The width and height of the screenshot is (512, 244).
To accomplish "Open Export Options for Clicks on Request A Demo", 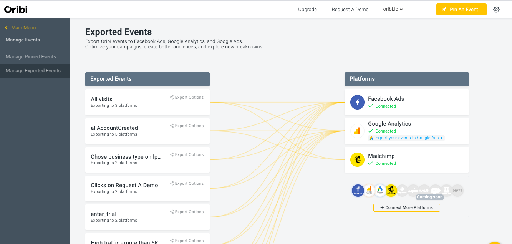I will [x=187, y=183].
